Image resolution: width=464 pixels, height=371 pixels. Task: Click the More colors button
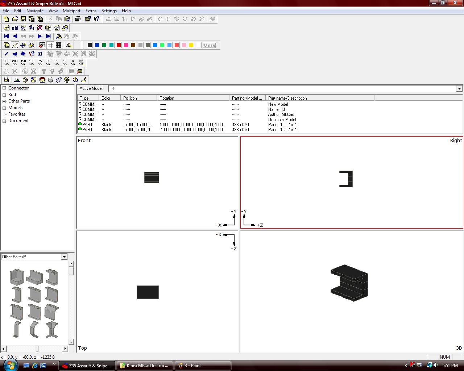pos(210,45)
